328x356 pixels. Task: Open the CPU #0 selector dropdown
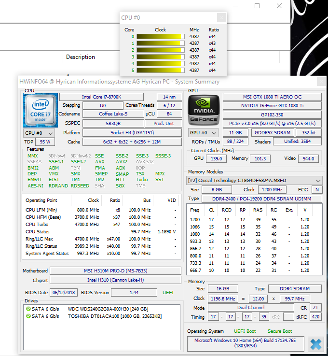(39, 133)
